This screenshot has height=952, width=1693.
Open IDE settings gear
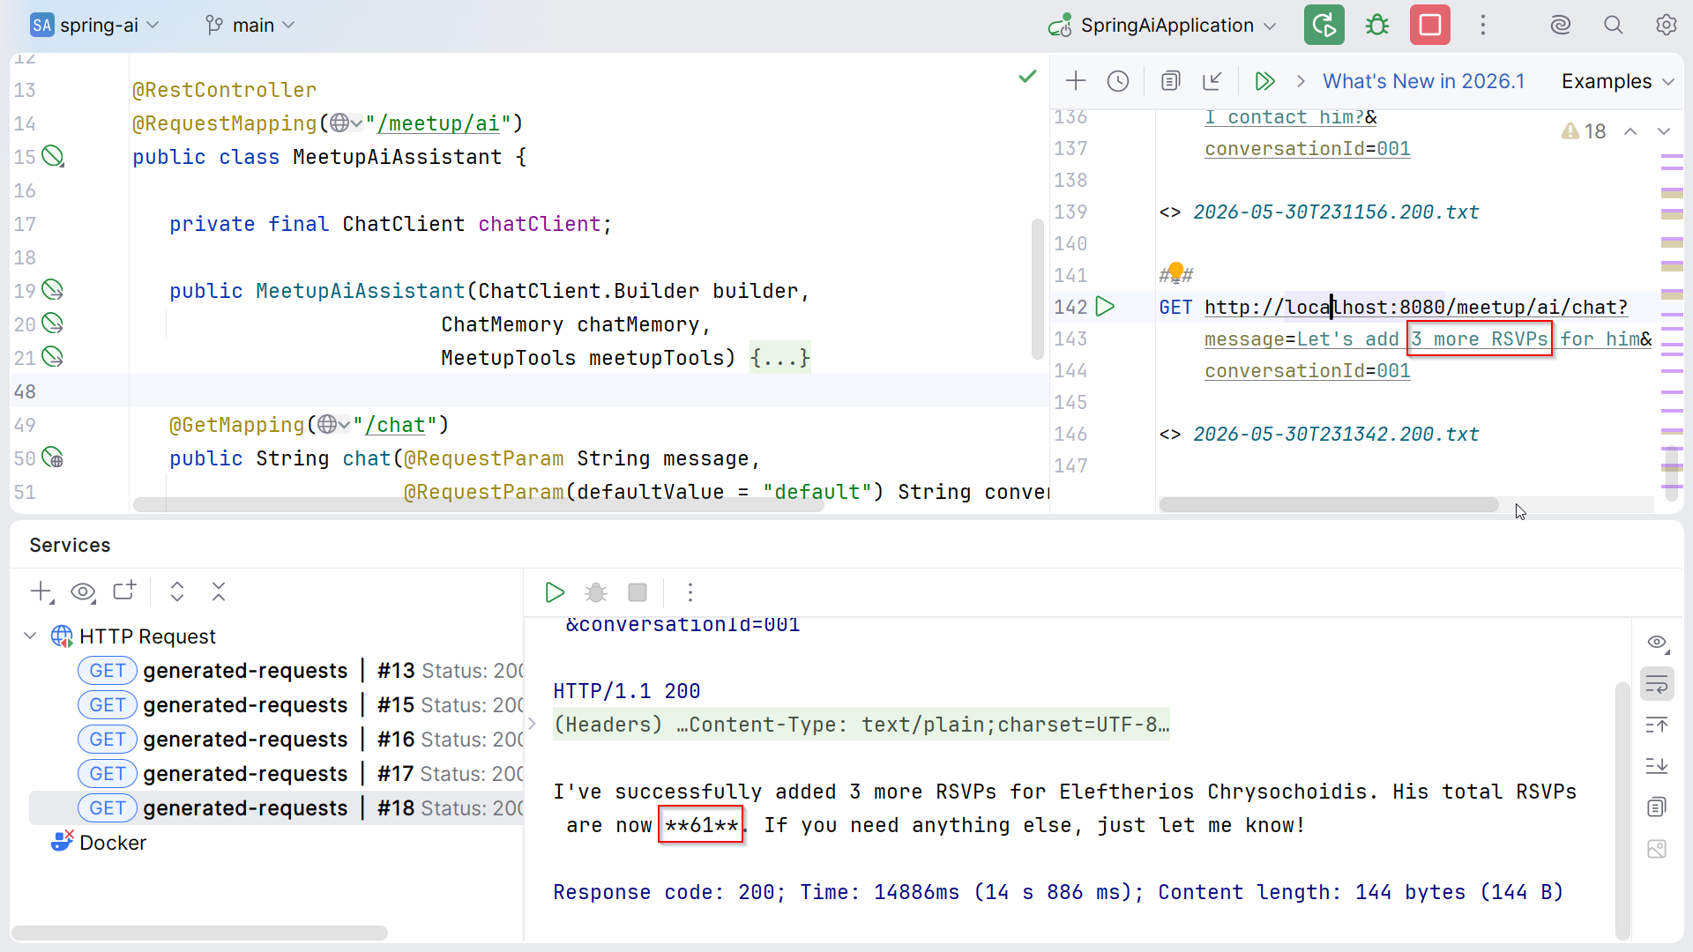1666,25
